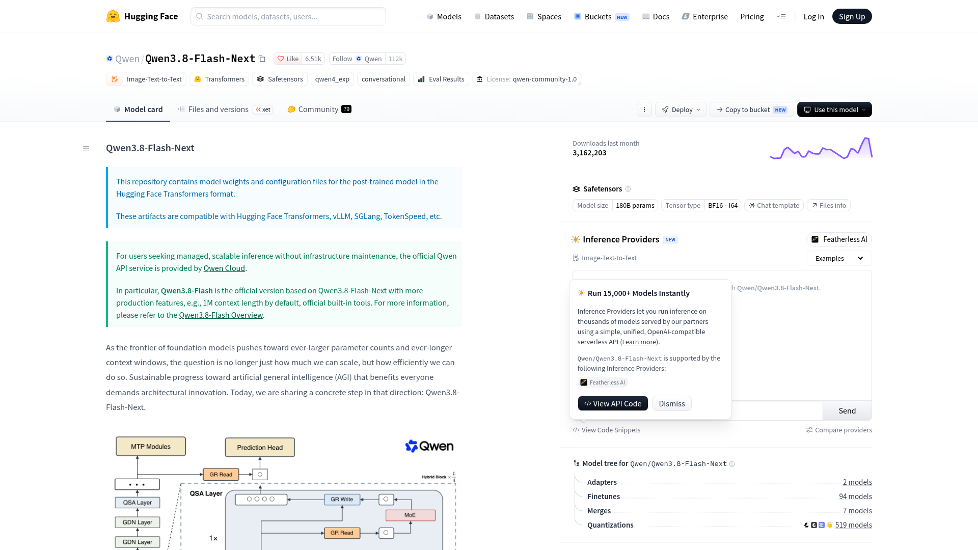Copy model name with the copy icon
The width and height of the screenshot is (978, 550).
(262, 59)
